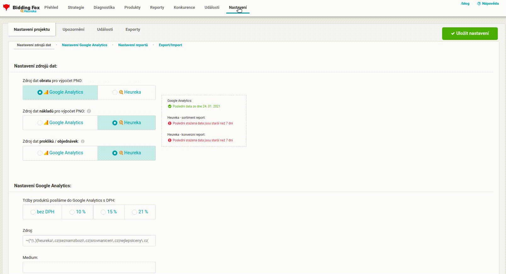Viewport: 506px width, 274px height.
Task: Open the Reporty menu
Action: pos(157,8)
